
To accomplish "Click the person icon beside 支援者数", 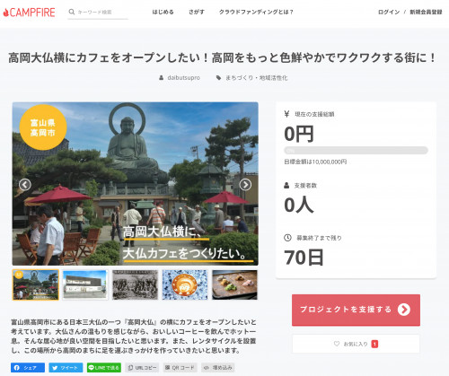I will [286, 186].
